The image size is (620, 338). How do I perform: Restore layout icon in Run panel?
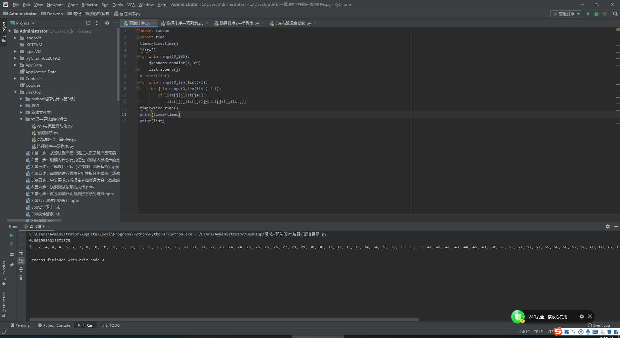(x=12, y=254)
